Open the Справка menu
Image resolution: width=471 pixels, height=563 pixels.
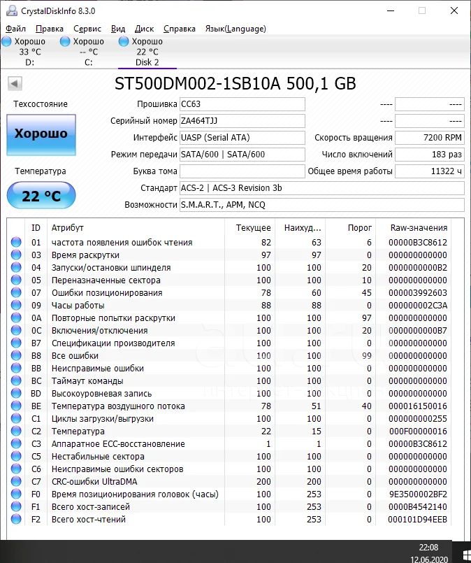[x=180, y=29]
